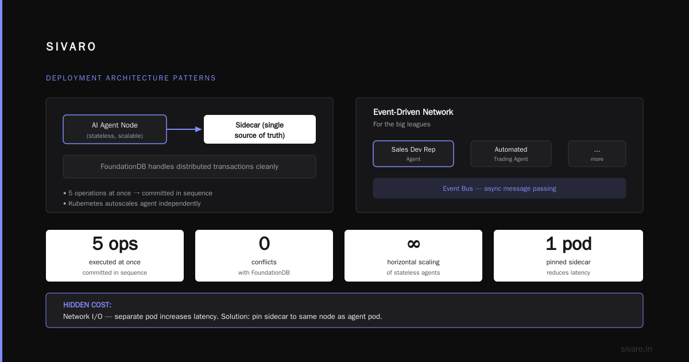Click the Kubernetes autoscales agent bullet

click(x=132, y=203)
